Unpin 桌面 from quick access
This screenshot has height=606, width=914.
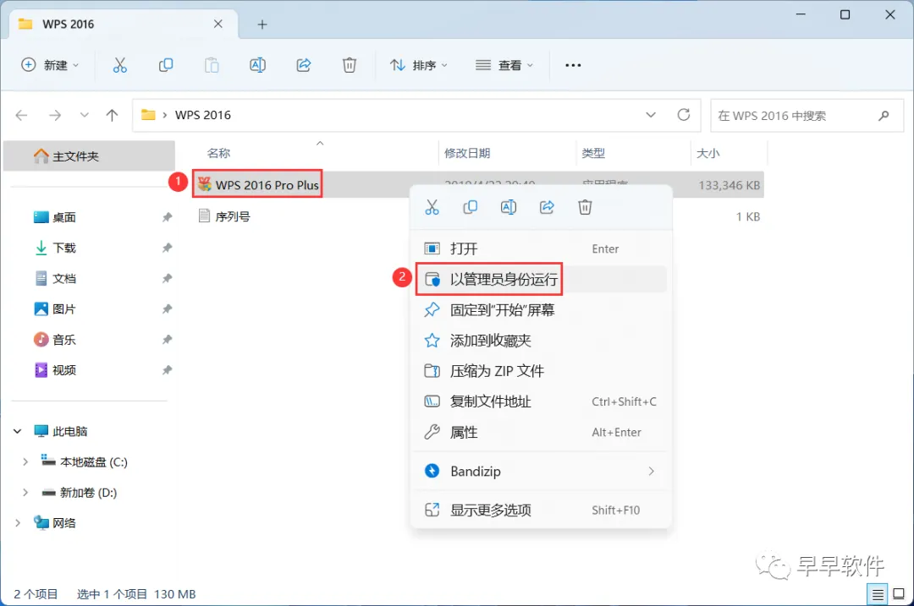pyautogui.click(x=168, y=217)
